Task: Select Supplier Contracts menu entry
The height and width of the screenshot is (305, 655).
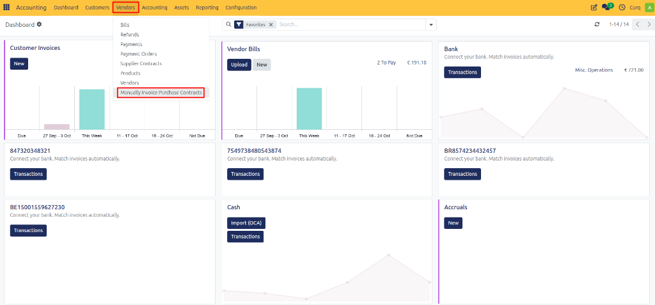Action: [141, 63]
